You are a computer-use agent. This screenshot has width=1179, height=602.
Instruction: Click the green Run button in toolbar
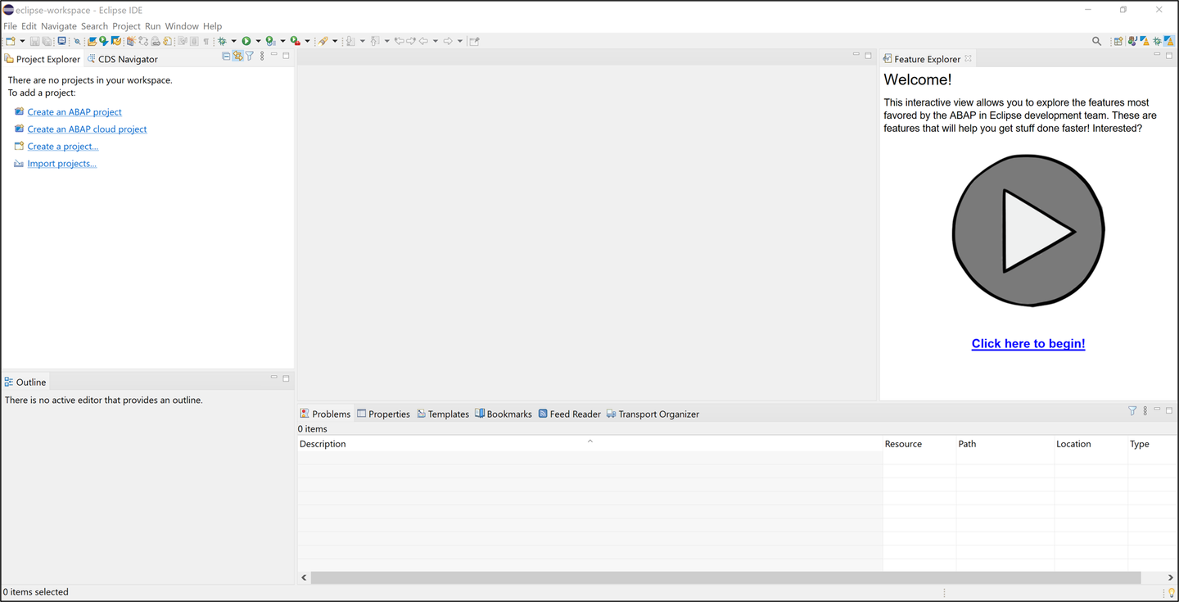click(x=246, y=41)
